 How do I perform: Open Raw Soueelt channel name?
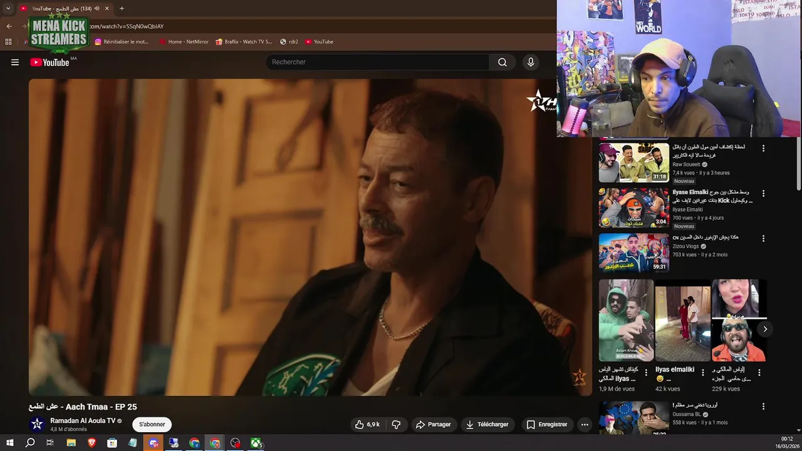686,164
